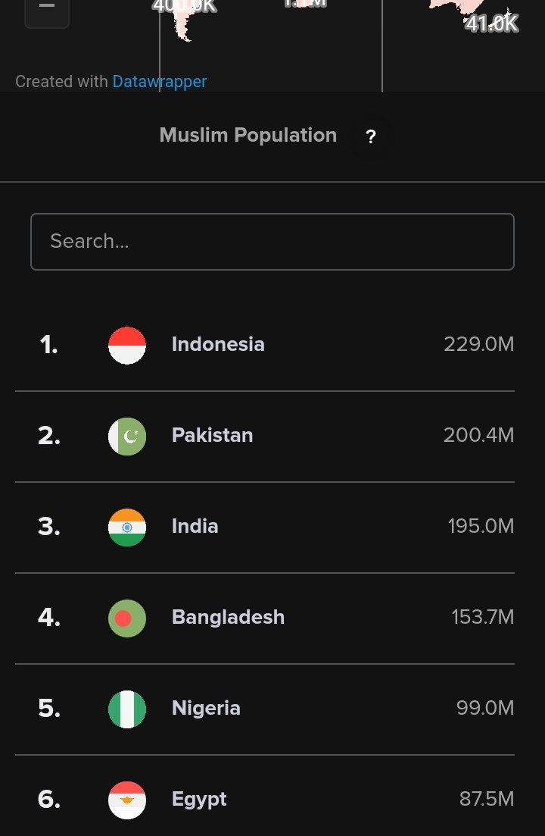Screen dimensions: 545x836
Task: Click the Egypt flag icon
Action: pos(127,800)
